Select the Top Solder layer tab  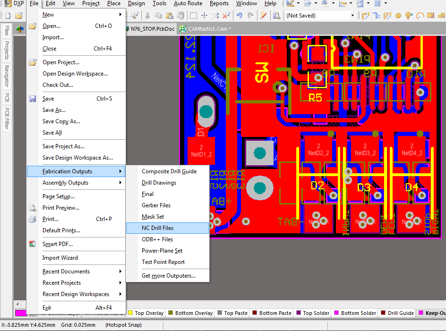tap(313, 313)
